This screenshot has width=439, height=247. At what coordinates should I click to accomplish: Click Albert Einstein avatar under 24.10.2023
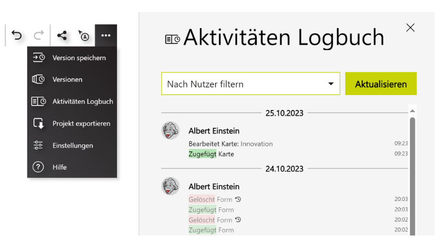(170, 186)
